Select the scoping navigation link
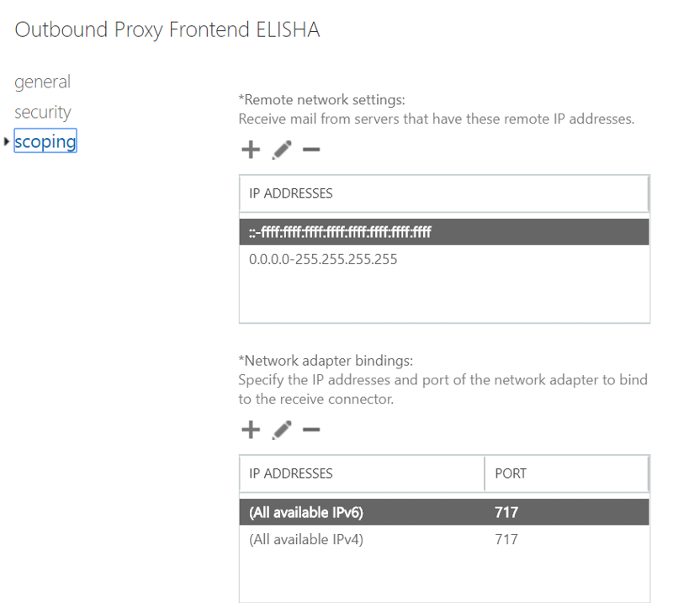Viewport: 673px width, 603px height. pyautogui.click(x=45, y=141)
